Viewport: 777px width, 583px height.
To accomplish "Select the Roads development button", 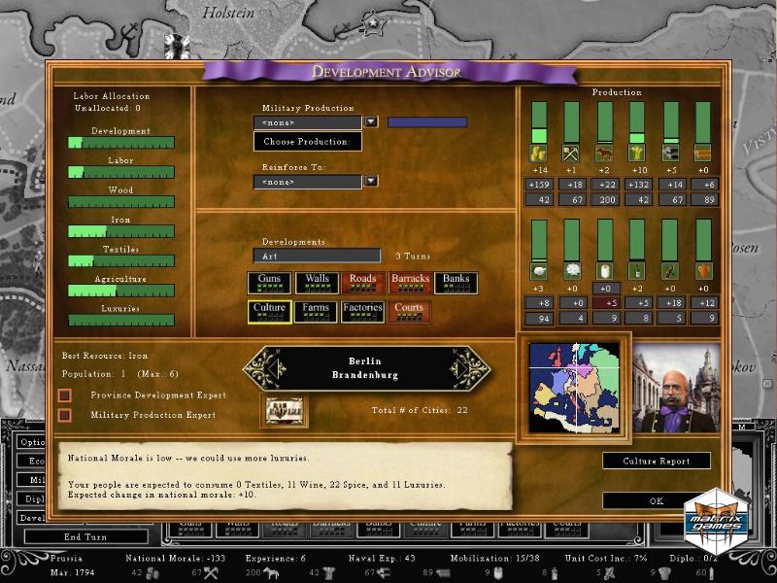I will pos(362,283).
